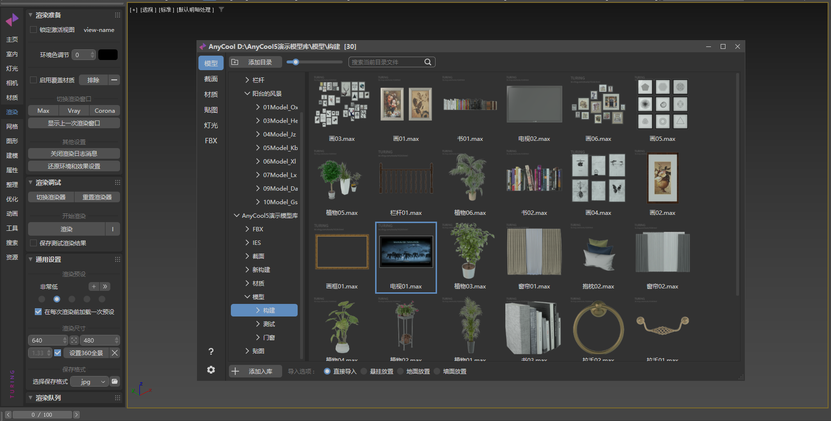Click the folder icon beside jpg format
This screenshot has width=831, height=421.
[115, 381]
